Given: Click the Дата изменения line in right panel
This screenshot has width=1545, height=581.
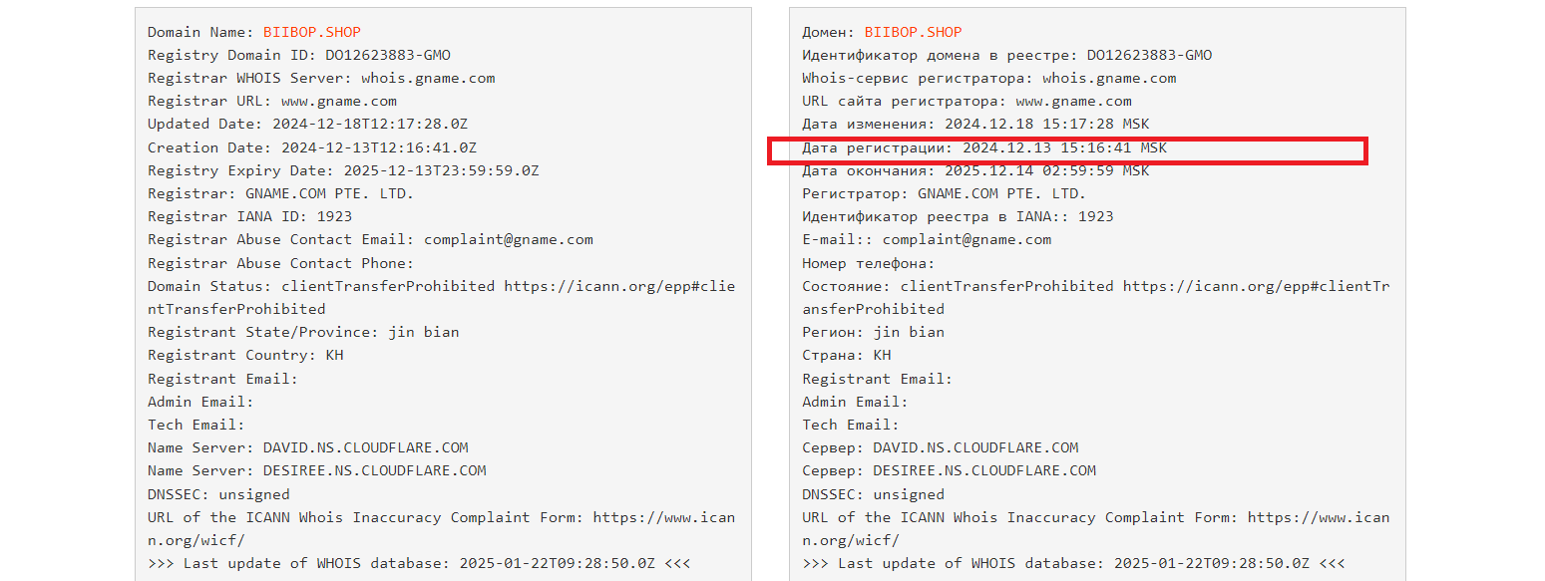Looking at the screenshot, I should point(975,124).
